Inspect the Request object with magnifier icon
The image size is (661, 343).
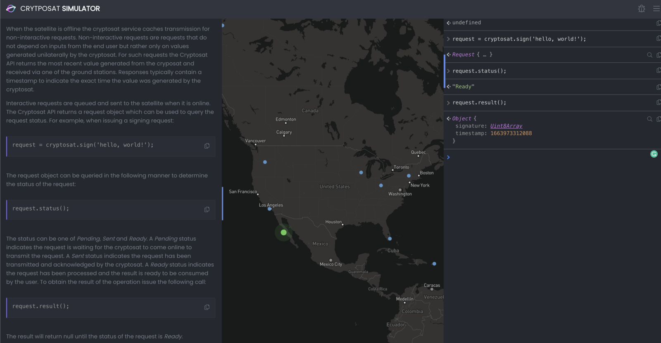(649, 55)
